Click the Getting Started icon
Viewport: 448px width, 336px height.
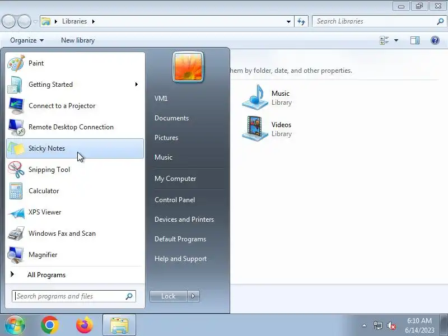click(15, 85)
